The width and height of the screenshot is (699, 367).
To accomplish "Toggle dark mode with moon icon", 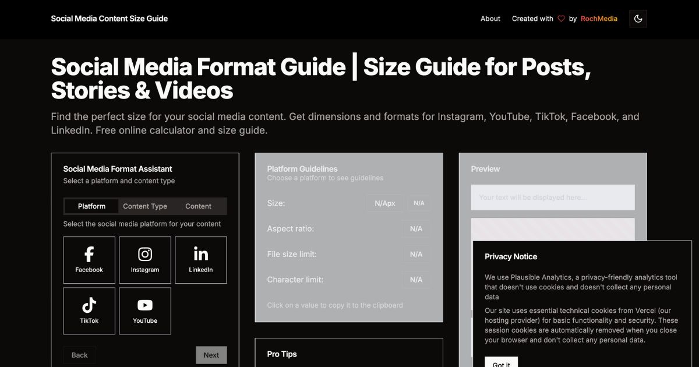I will (638, 19).
